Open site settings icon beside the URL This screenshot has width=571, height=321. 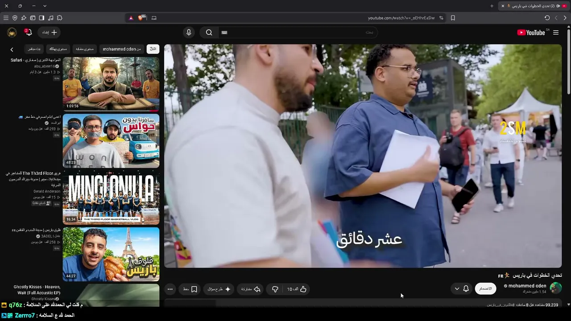pyautogui.click(x=441, y=18)
